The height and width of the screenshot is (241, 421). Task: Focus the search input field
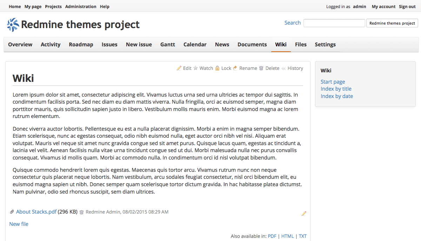tap(334, 23)
